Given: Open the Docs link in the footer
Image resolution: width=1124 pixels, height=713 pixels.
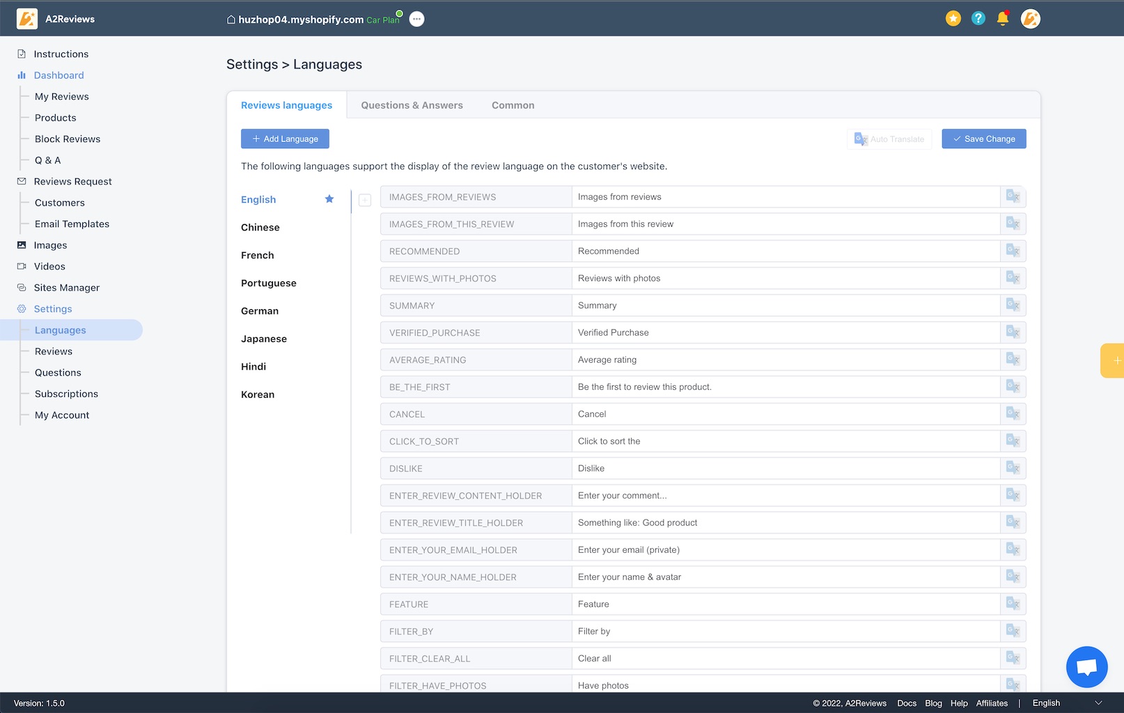Looking at the screenshot, I should pyautogui.click(x=906, y=703).
